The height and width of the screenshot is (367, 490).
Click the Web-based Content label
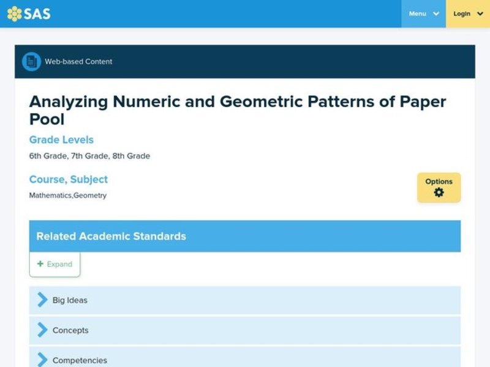tap(78, 61)
